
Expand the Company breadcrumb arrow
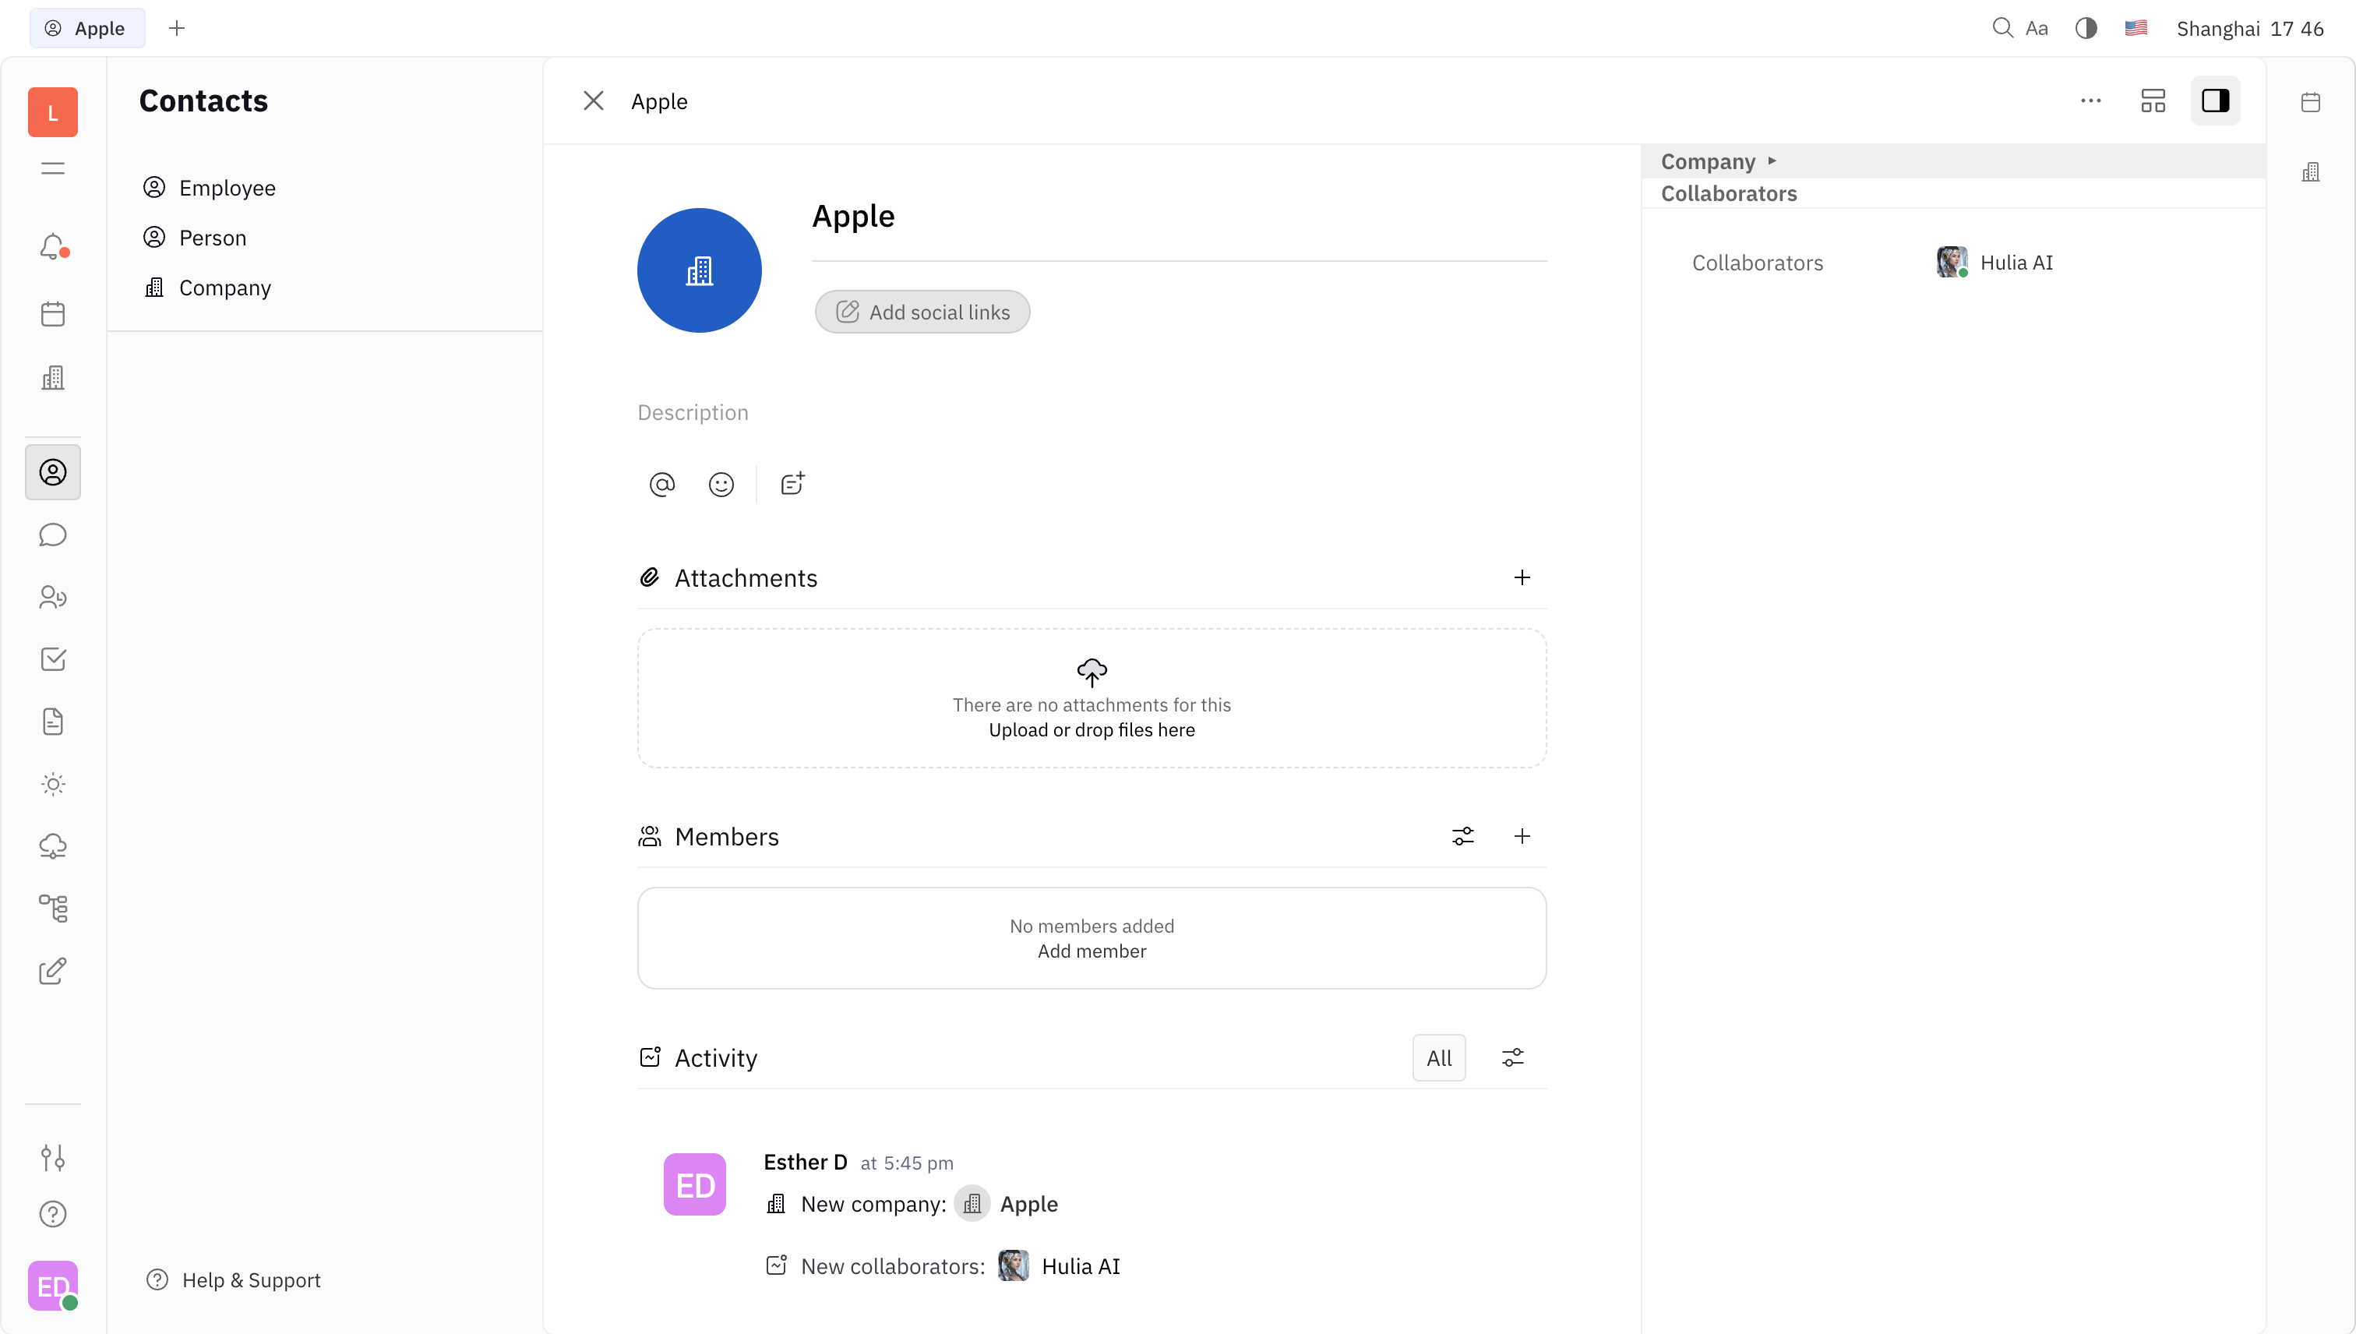pos(1772,161)
